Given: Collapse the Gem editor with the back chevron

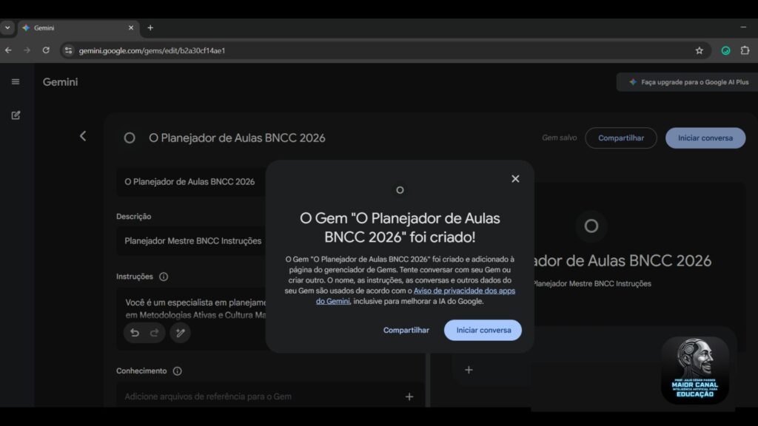Looking at the screenshot, I should point(83,135).
